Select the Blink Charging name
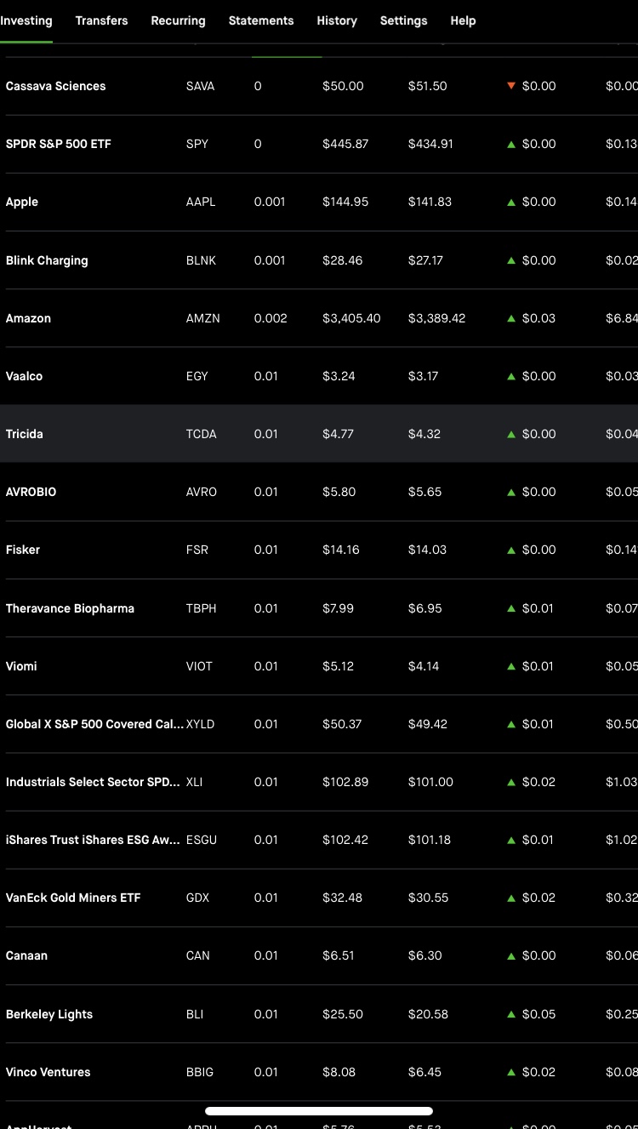 click(x=47, y=260)
